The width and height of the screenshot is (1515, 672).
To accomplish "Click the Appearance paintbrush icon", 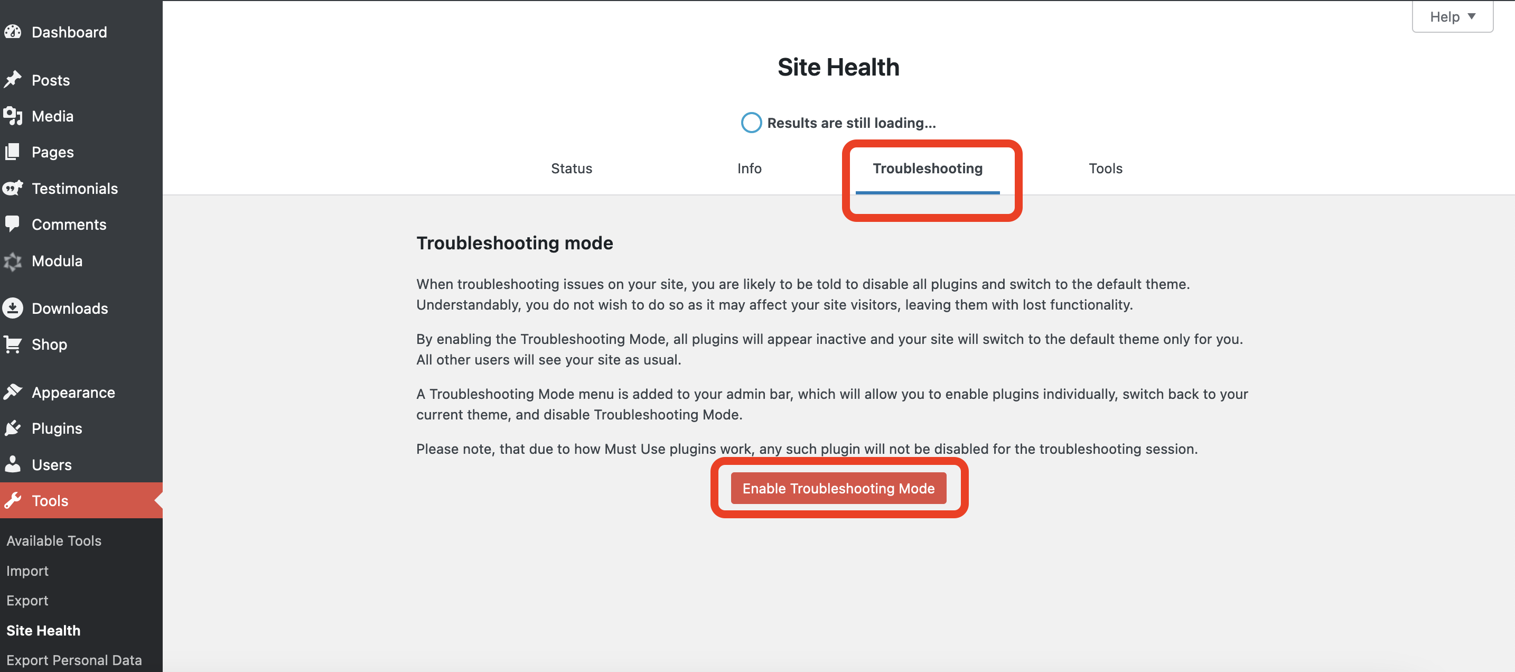I will (12, 392).
